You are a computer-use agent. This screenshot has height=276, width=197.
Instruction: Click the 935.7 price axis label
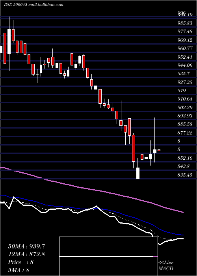[183, 74]
